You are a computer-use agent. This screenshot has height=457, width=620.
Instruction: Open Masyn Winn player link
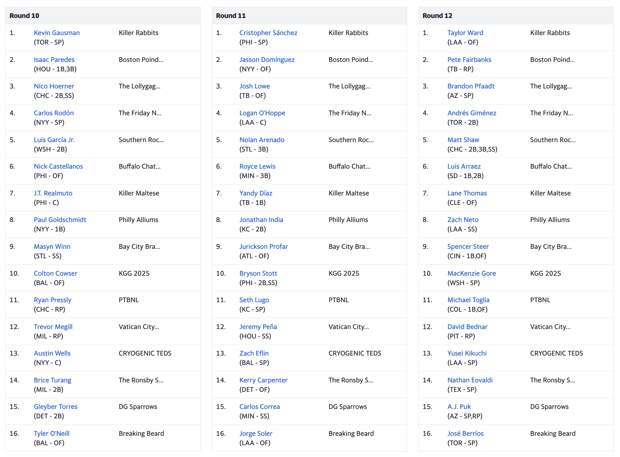pos(52,246)
